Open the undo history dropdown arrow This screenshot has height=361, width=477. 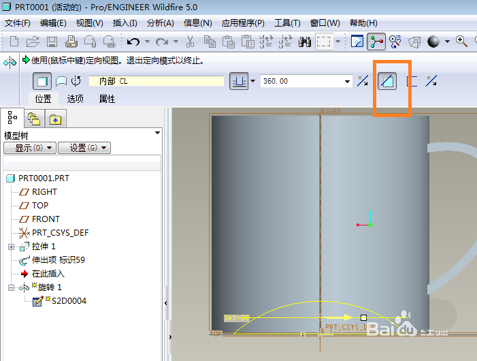[147, 42]
